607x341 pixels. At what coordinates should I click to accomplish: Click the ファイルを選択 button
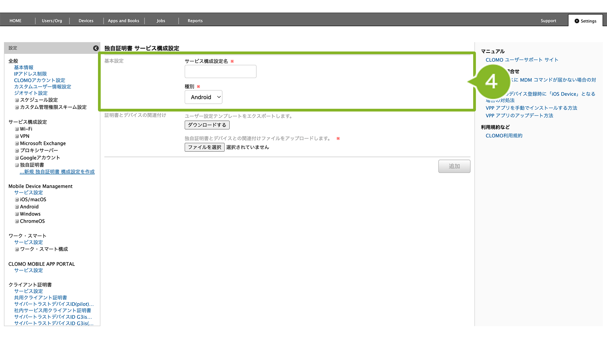pos(204,147)
